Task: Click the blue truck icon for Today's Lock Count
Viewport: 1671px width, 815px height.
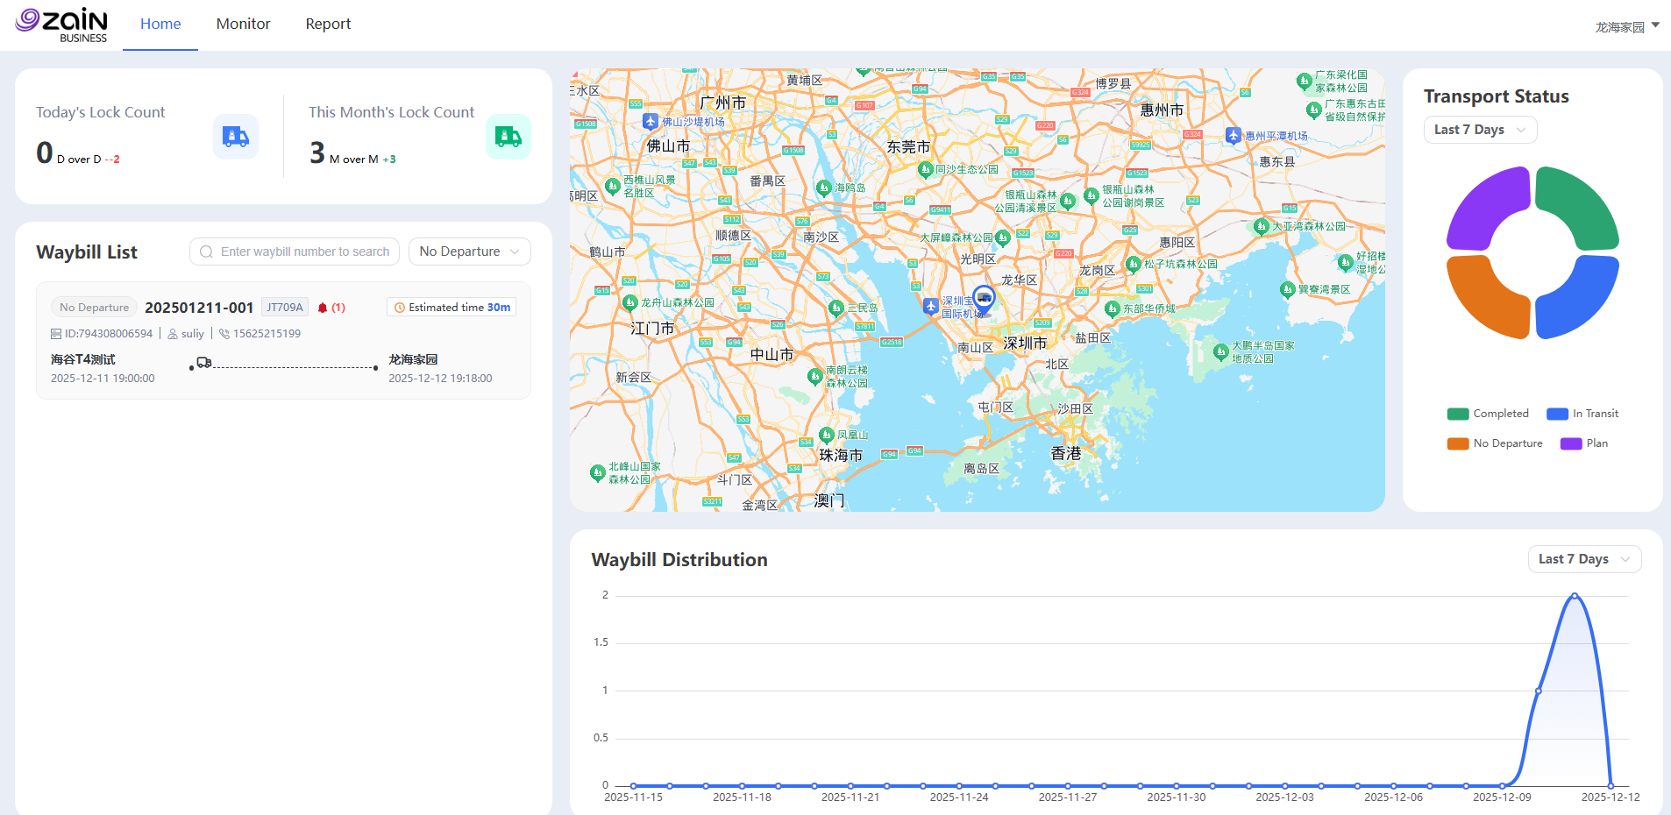Action: [235, 137]
